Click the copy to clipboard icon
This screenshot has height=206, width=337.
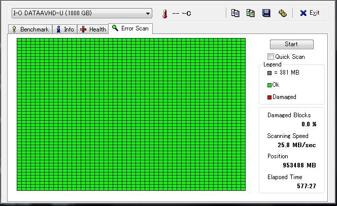pos(235,13)
